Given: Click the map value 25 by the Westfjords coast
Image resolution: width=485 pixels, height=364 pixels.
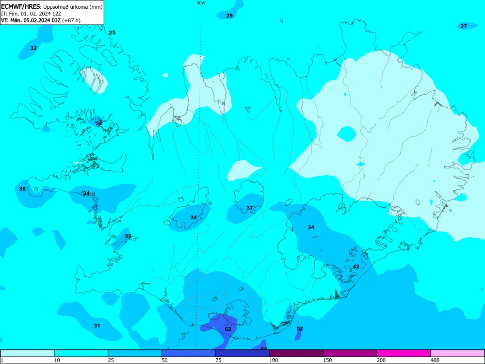Looking at the screenshot, I should pyautogui.click(x=113, y=33).
